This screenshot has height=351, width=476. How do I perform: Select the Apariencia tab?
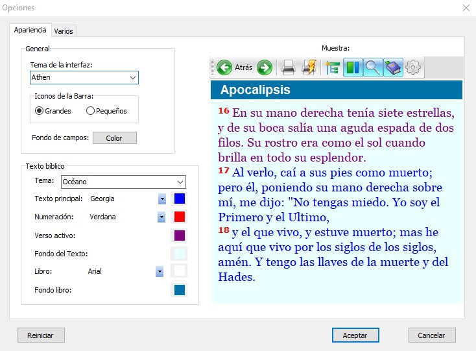(30, 30)
